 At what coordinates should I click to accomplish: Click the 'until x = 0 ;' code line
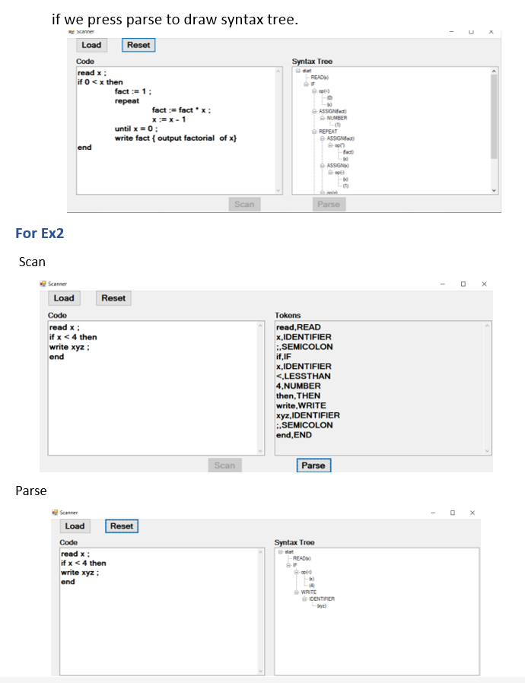click(136, 129)
